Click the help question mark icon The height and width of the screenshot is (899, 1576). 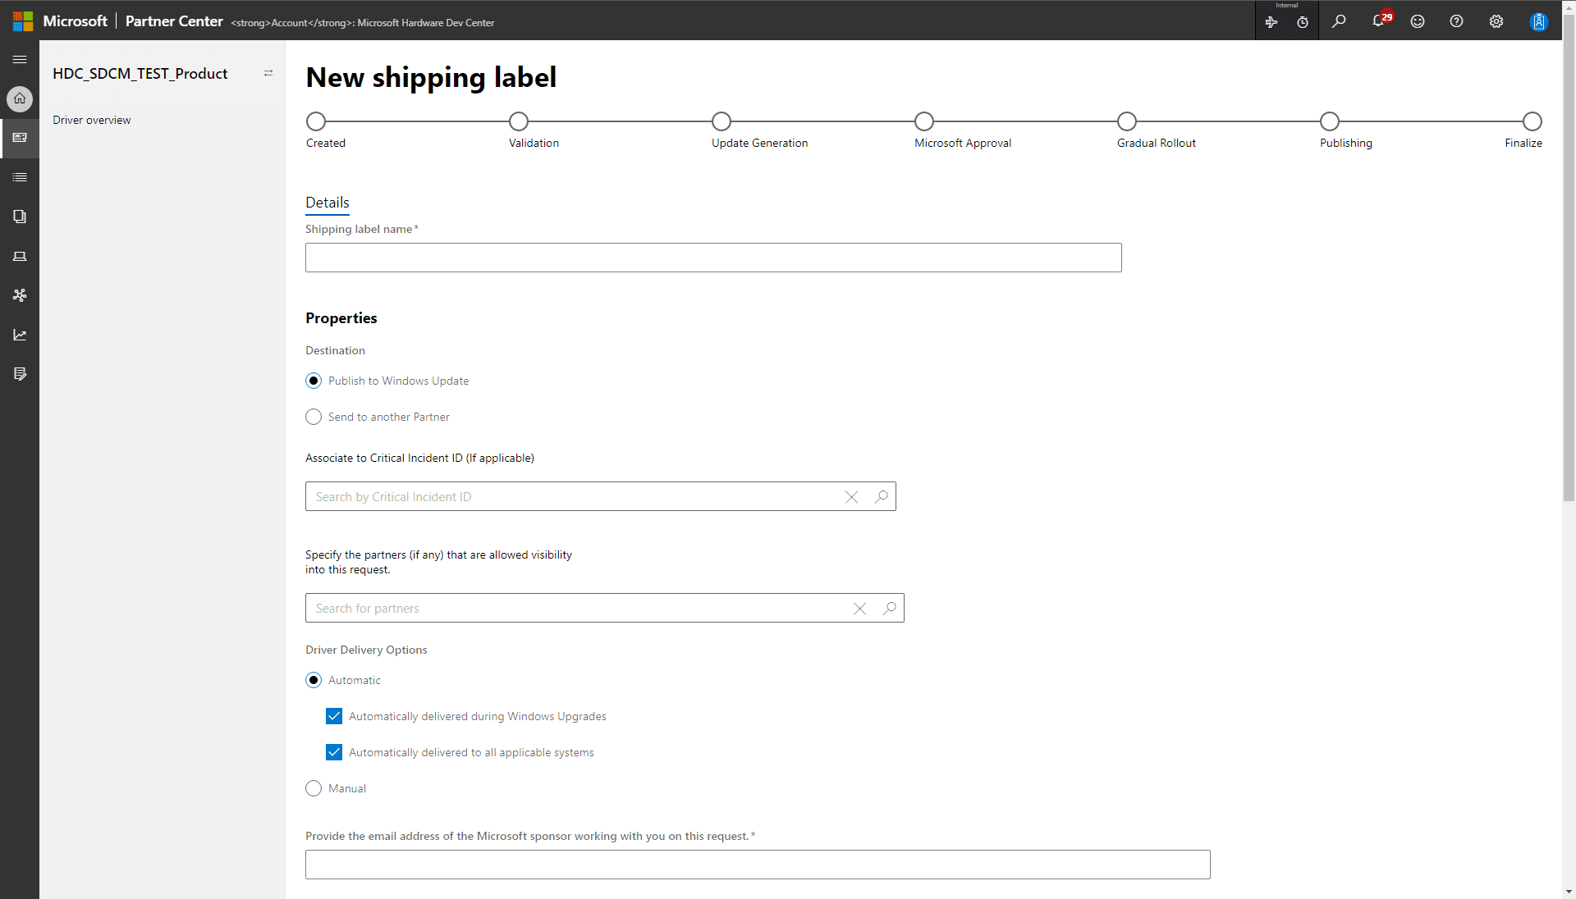point(1456,21)
